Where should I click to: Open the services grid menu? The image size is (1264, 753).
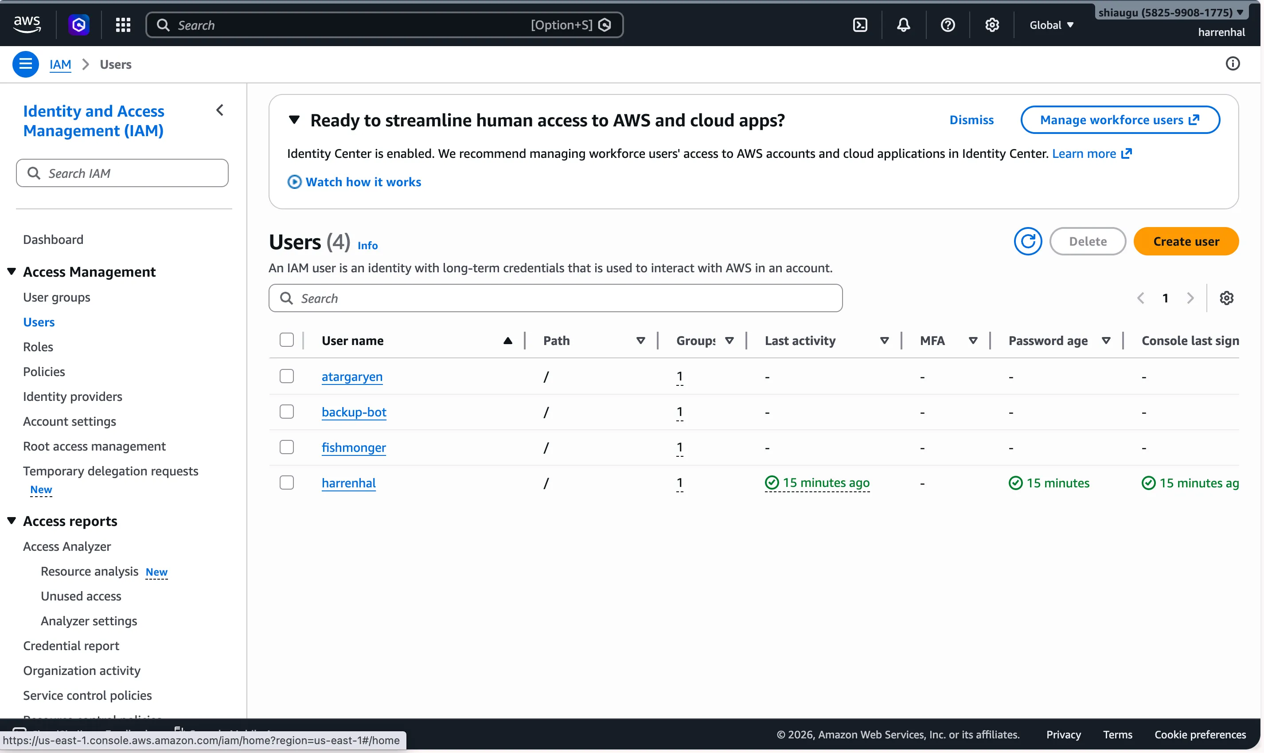point(123,25)
